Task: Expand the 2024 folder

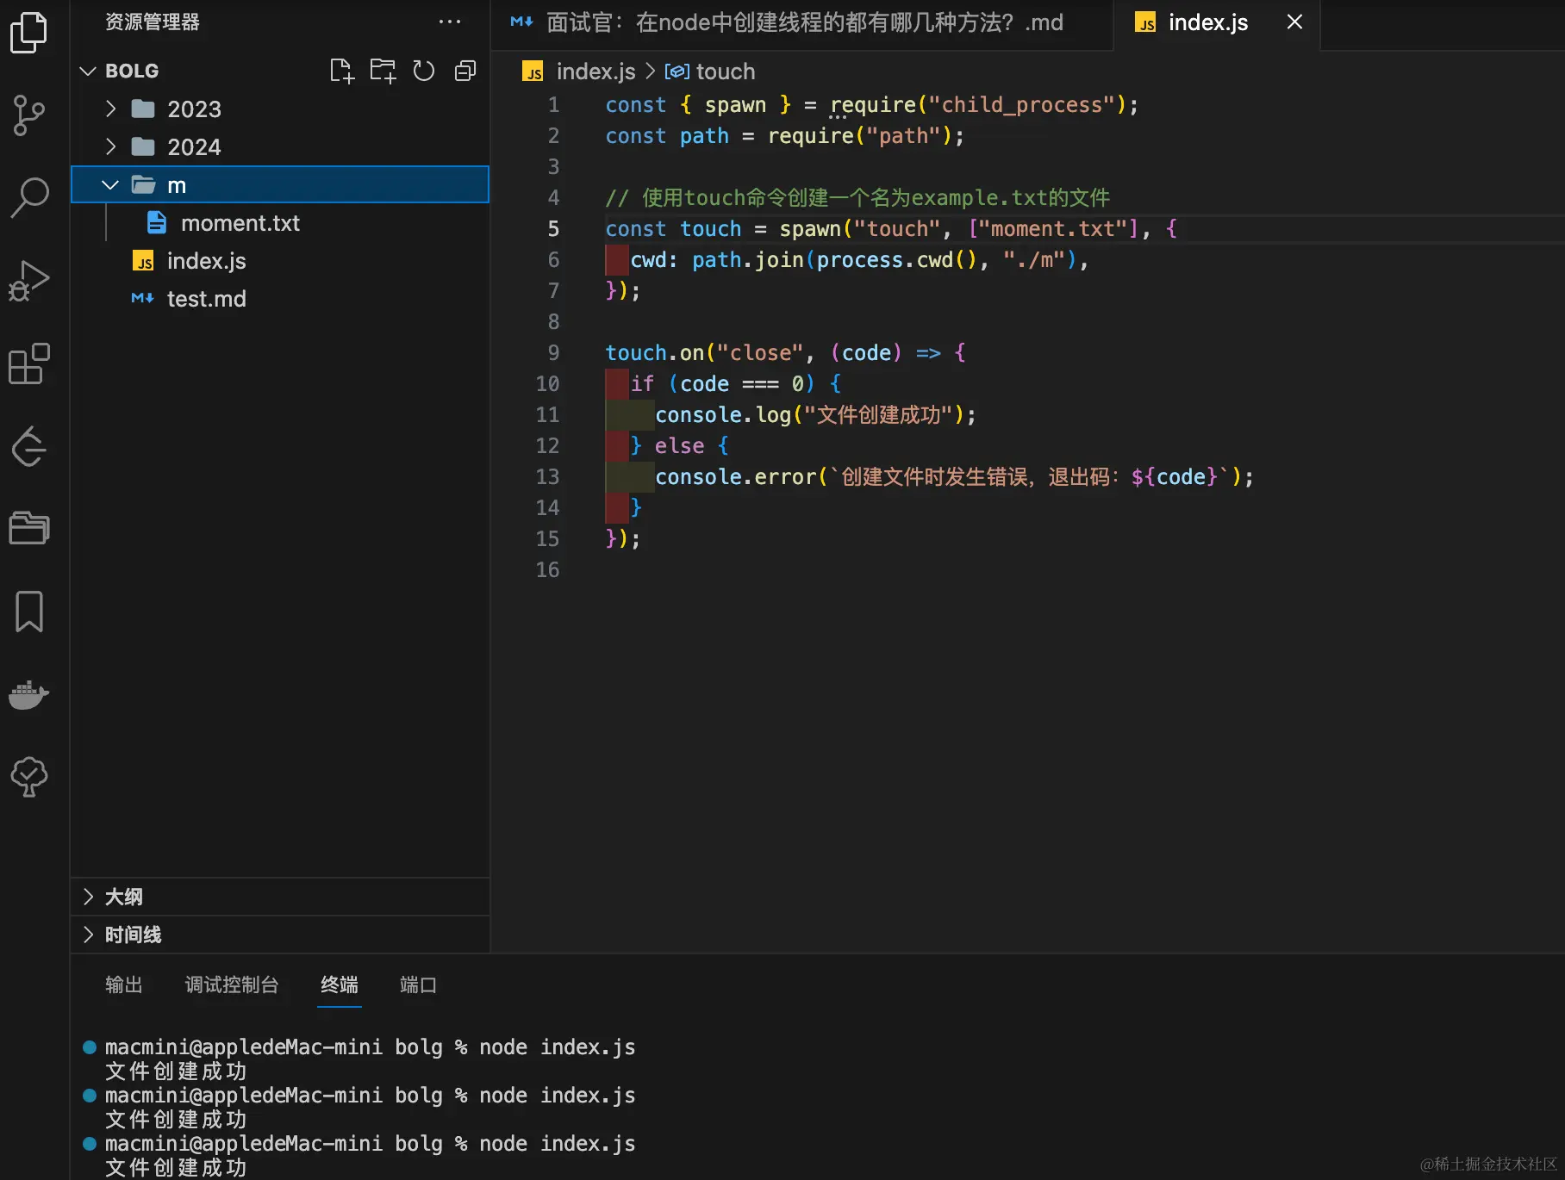Action: click(x=110, y=146)
